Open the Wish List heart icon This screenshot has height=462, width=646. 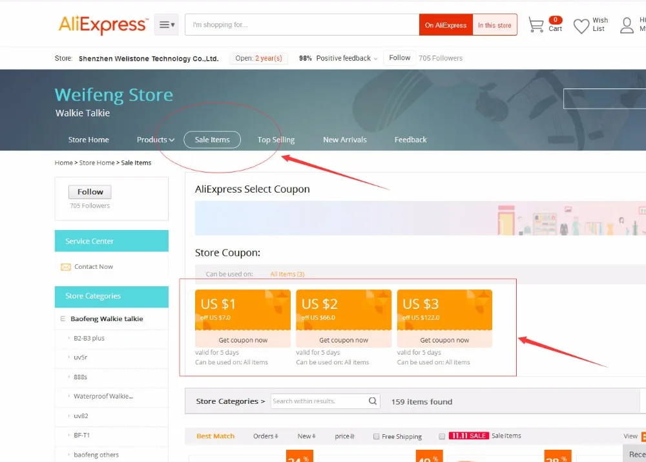coord(581,26)
